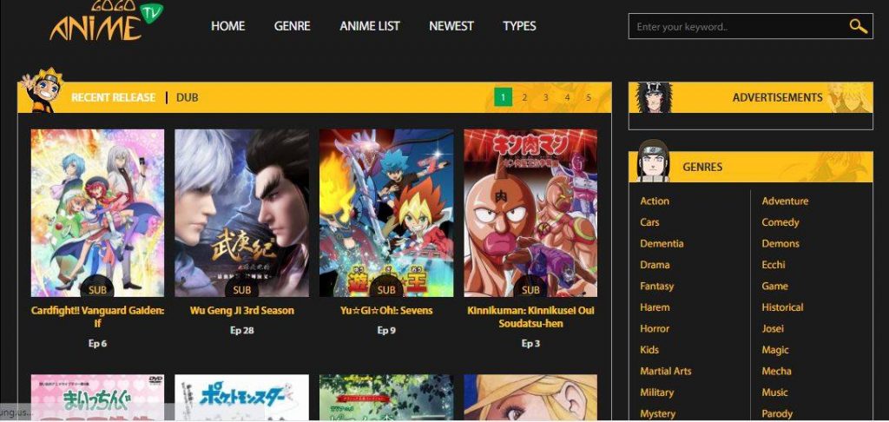Open the HOME menu item
Screen dimensions: 889x422
pyautogui.click(x=228, y=26)
